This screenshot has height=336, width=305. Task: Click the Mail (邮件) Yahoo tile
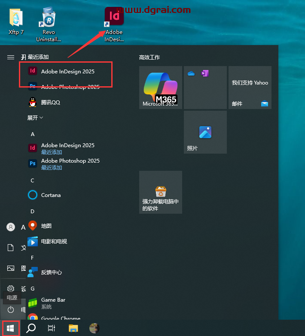(x=250, y=88)
